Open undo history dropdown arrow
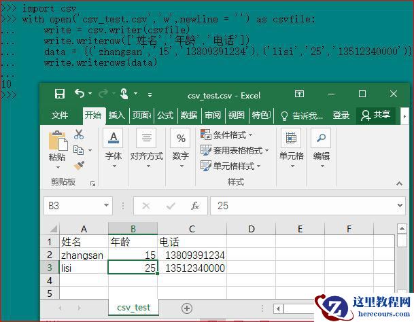Image resolution: width=414 pixels, height=322 pixels. (x=90, y=94)
